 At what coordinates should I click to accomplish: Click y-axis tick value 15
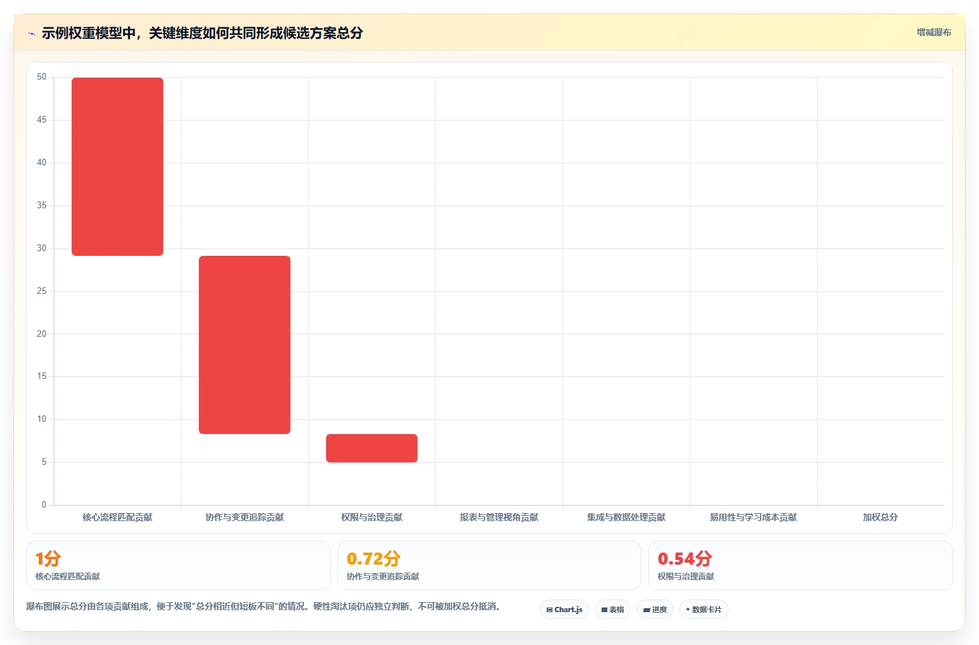point(42,376)
